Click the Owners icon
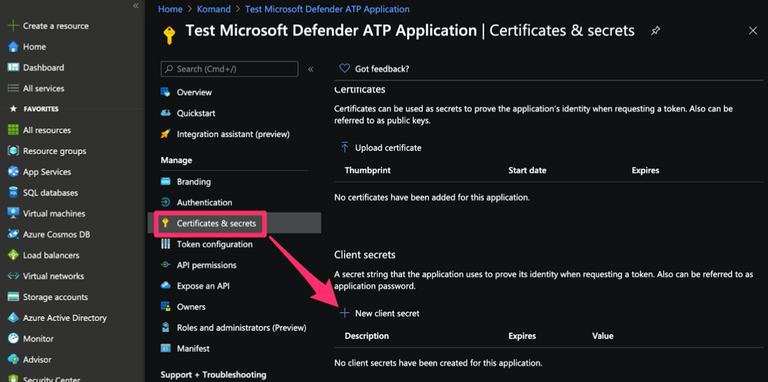 click(166, 307)
